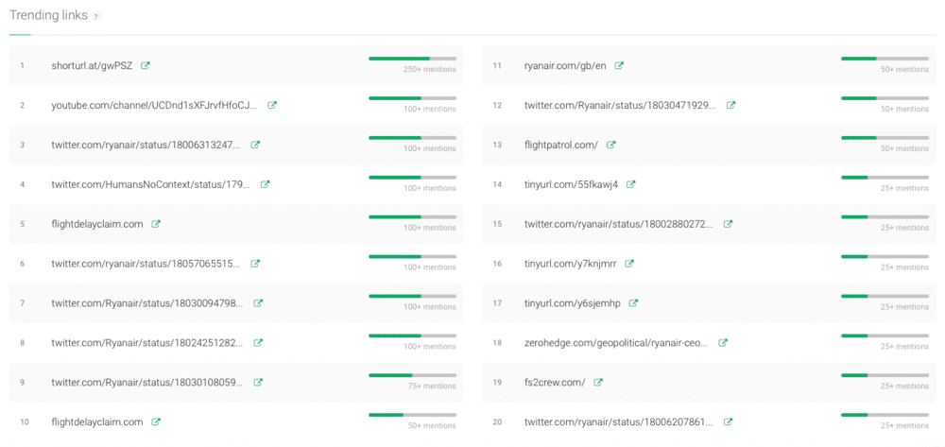This screenshot has height=447, width=945.
Task: Click the twitter.com/Ryanair/status/18030471929 link text
Action: point(620,105)
